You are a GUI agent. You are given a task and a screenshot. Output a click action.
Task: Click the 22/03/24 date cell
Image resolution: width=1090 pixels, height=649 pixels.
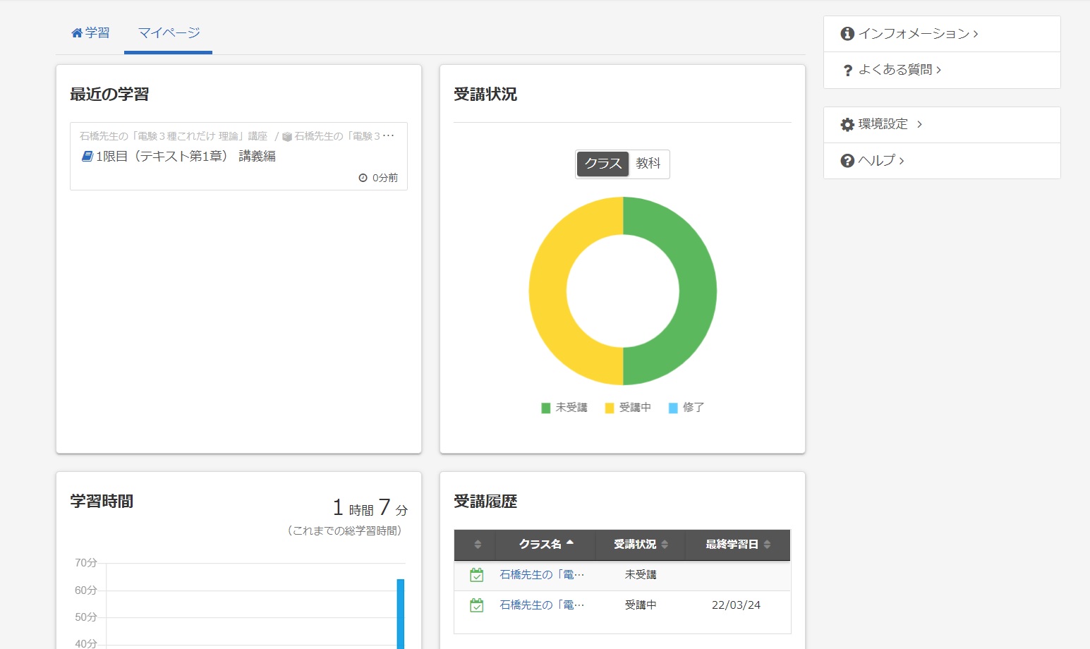point(736,605)
